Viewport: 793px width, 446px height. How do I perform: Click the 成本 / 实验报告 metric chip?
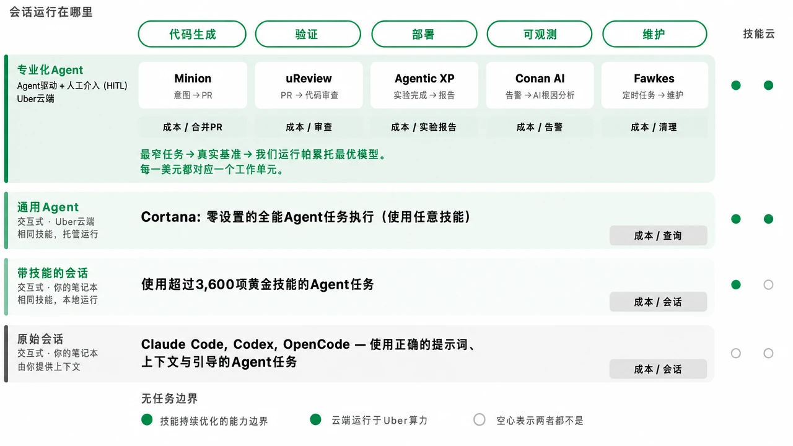pos(424,127)
